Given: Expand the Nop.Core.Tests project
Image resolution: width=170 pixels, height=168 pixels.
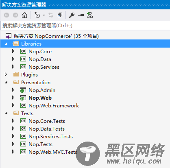Looking at the screenshot, I should (x=13, y=121).
